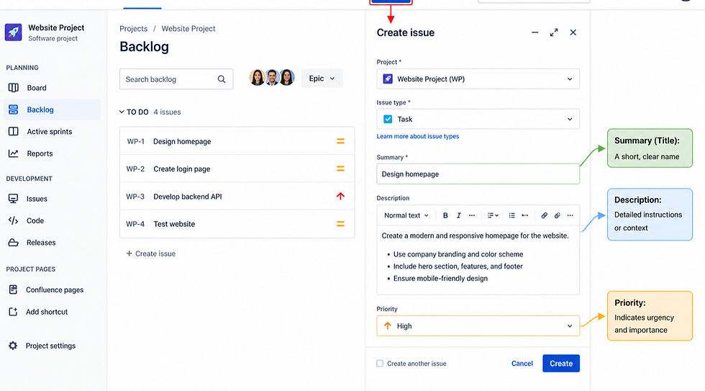
Task: Click the Project settings gear icon
Action: coord(13,346)
